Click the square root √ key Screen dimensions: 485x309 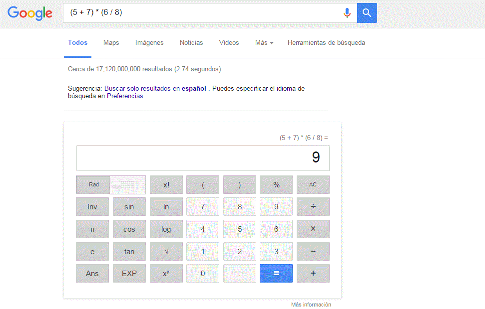coord(166,251)
